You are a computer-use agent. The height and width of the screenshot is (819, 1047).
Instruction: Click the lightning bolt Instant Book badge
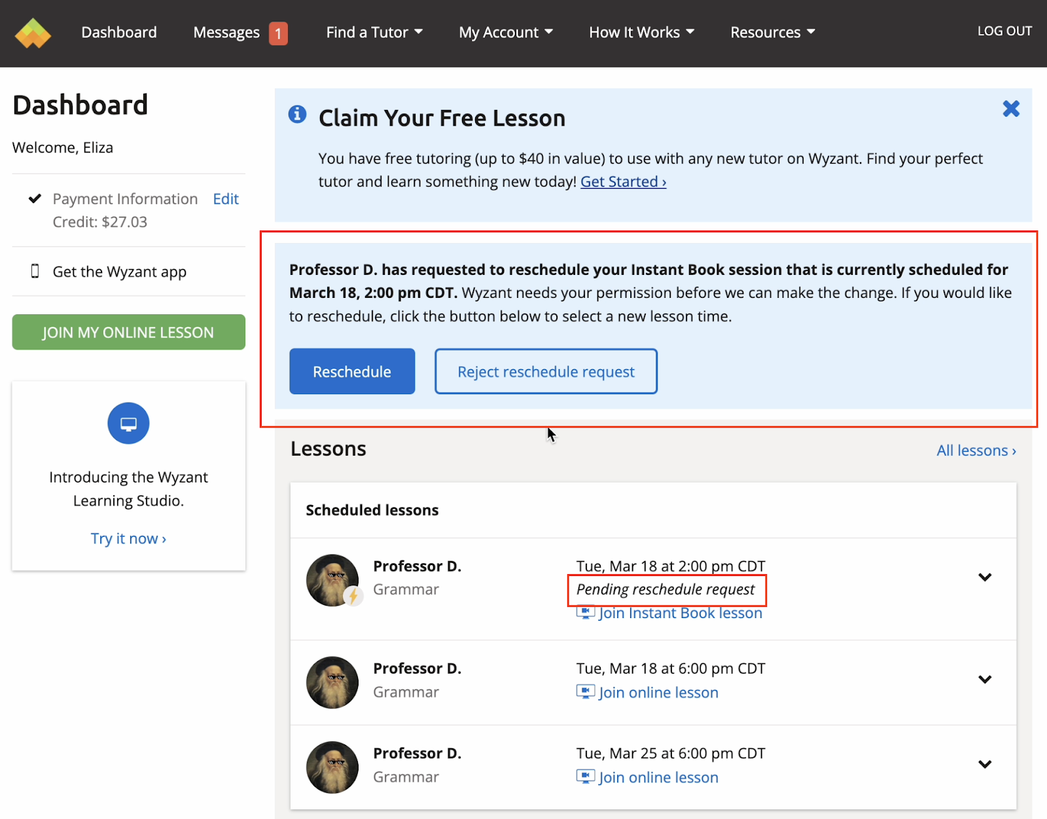tap(353, 596)
